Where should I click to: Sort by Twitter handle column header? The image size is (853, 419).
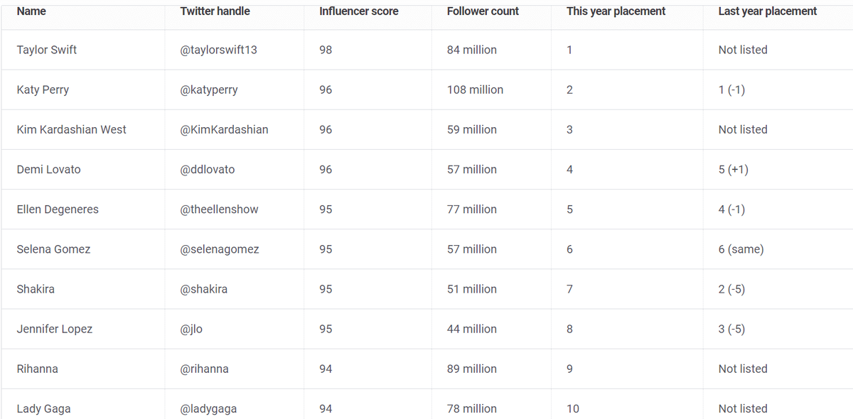[215, 11]
